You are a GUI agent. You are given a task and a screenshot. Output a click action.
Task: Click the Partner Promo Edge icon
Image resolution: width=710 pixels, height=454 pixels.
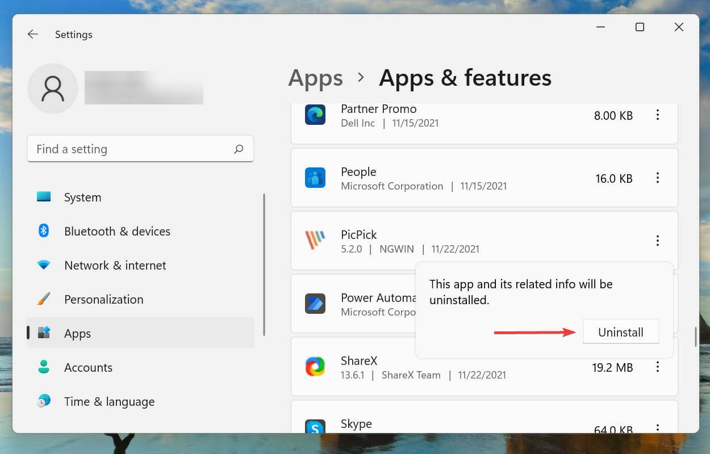(x=315, y=115)
